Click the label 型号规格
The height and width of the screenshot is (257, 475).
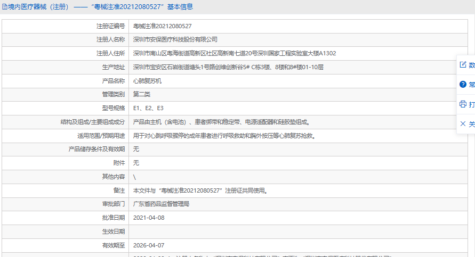[x=114, y=108]
